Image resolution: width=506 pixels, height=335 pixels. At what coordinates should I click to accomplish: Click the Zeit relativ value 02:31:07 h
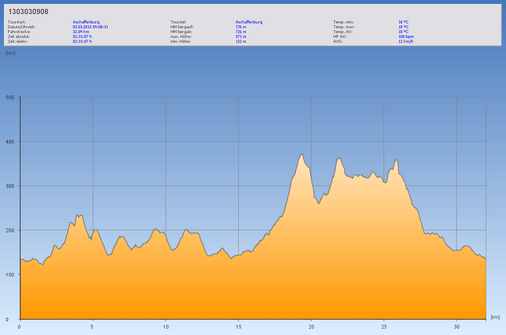click(x=82, y=41)
